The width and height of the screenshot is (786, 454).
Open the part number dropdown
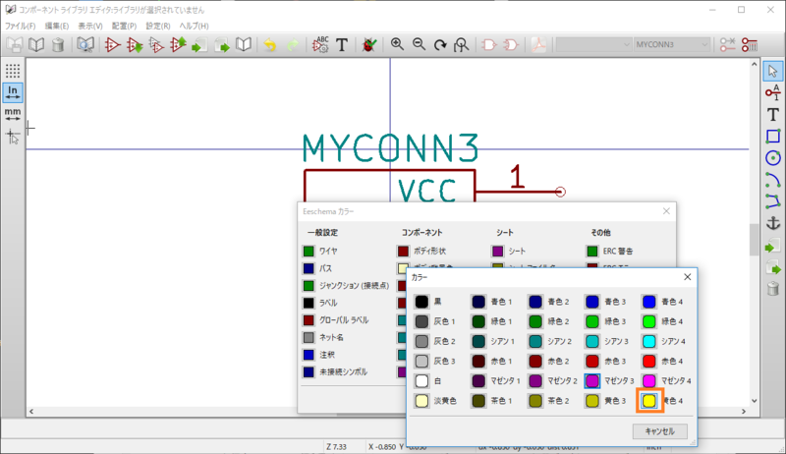tap(593, 44)
